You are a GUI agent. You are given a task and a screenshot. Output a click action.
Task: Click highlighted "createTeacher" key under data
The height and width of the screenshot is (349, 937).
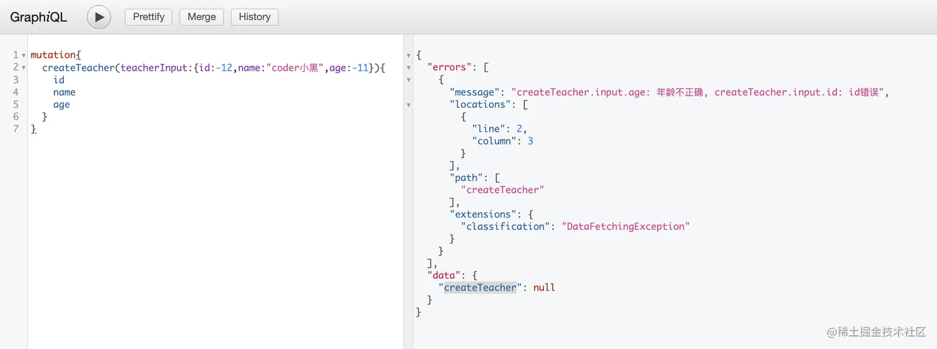click(x=480, y=288)
